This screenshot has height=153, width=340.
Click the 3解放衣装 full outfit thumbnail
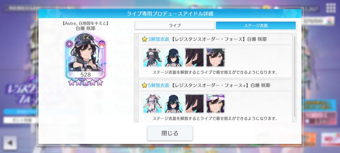point(152,57)
